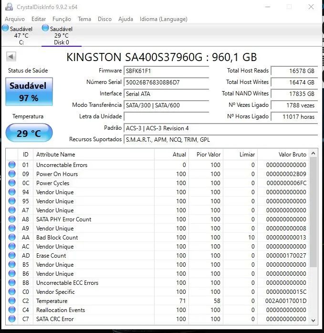Viewport: 324px width, 333px height.
Task: Click the serial number field 50026B768308B6D7
Action: pos(167,83)
